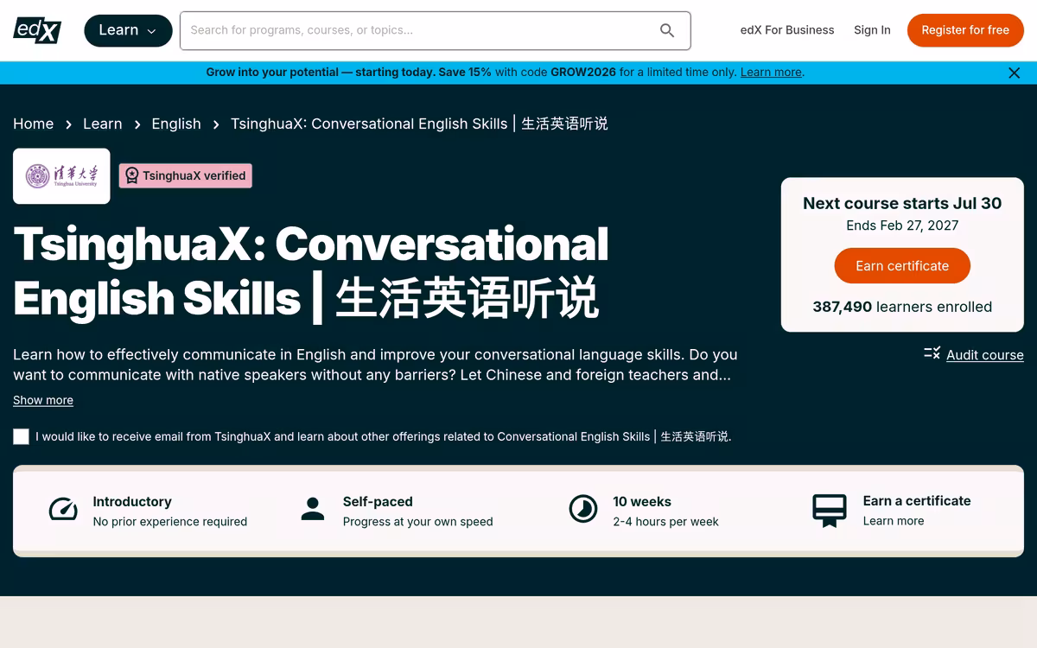Screen dimensions: 1037x648
Task: Go to the English breadcrumb
Action: click(x=176, y=124)
